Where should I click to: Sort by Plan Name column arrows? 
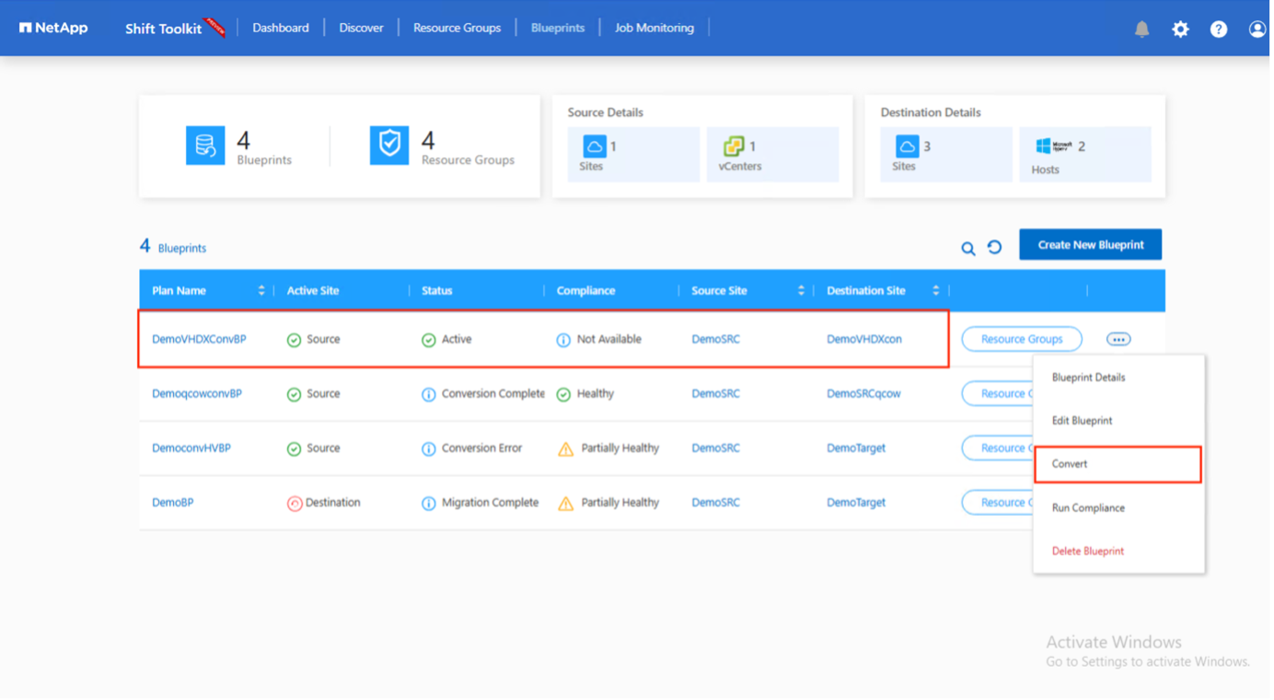click(x=261, y=291)
